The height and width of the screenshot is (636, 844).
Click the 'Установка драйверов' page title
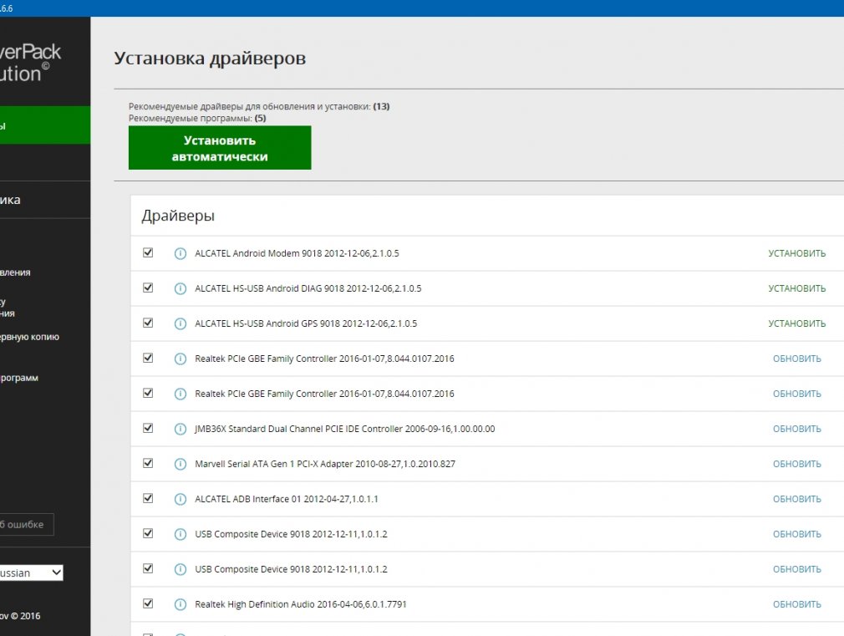click(210, 59)
